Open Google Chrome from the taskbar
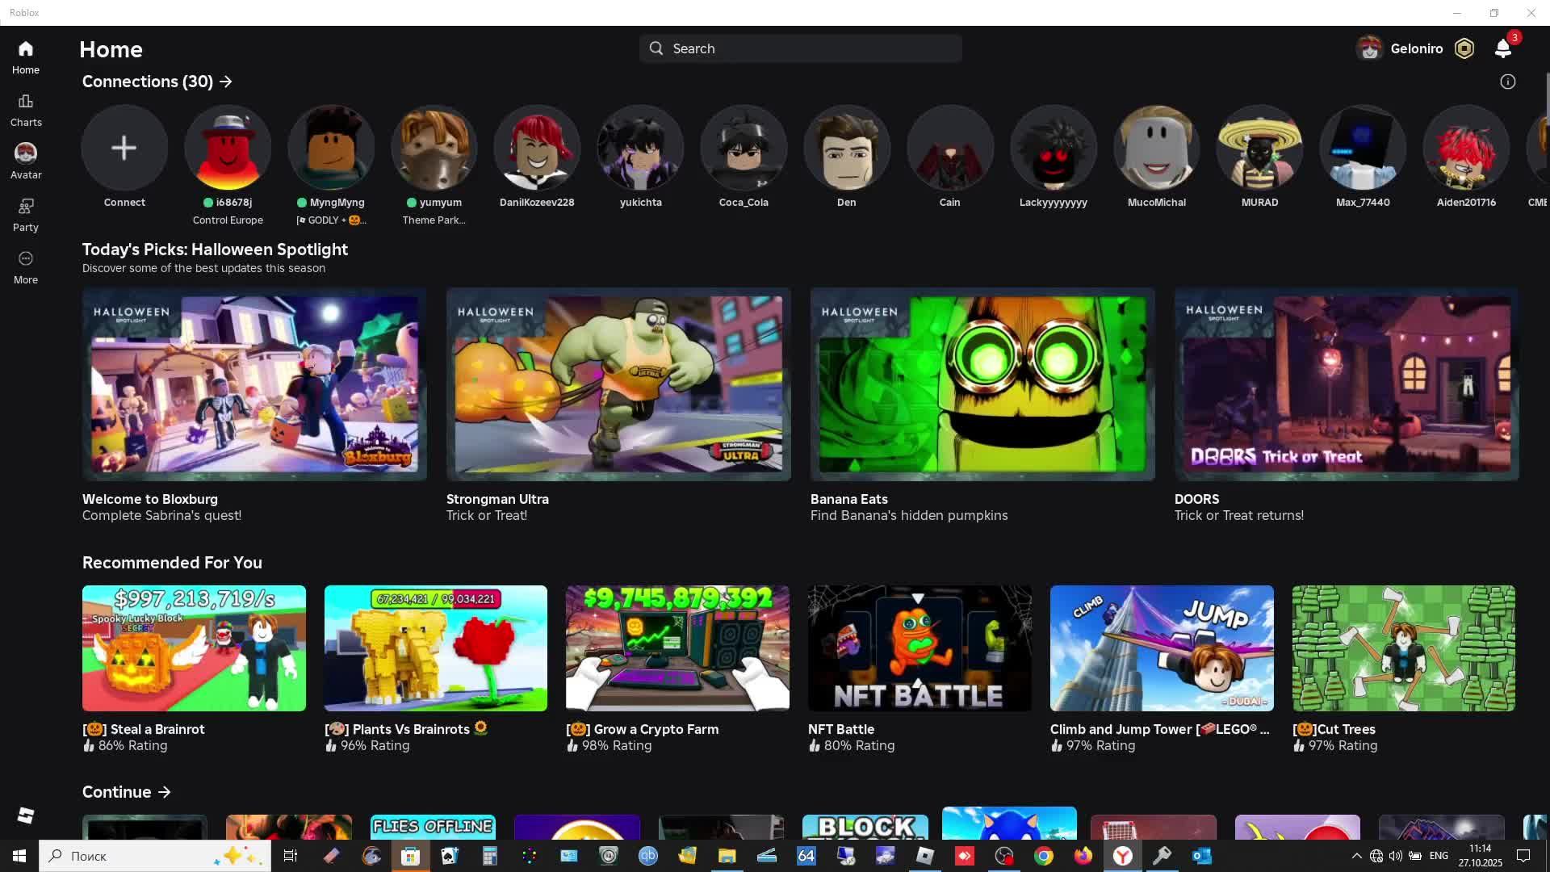This screenshot has width=1550, height=872. coord(1043,856)
